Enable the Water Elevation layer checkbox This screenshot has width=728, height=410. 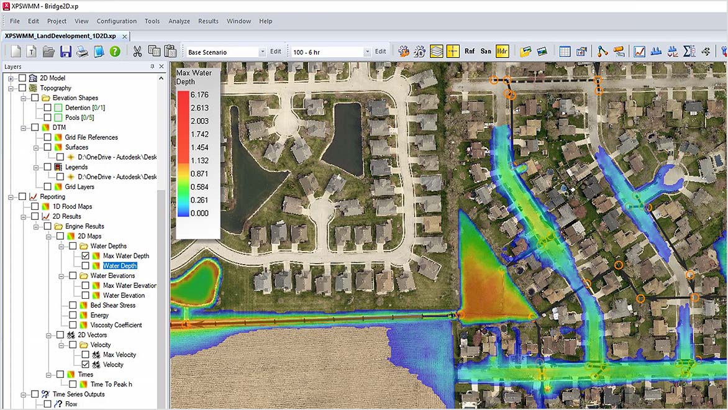click(86, 295)
